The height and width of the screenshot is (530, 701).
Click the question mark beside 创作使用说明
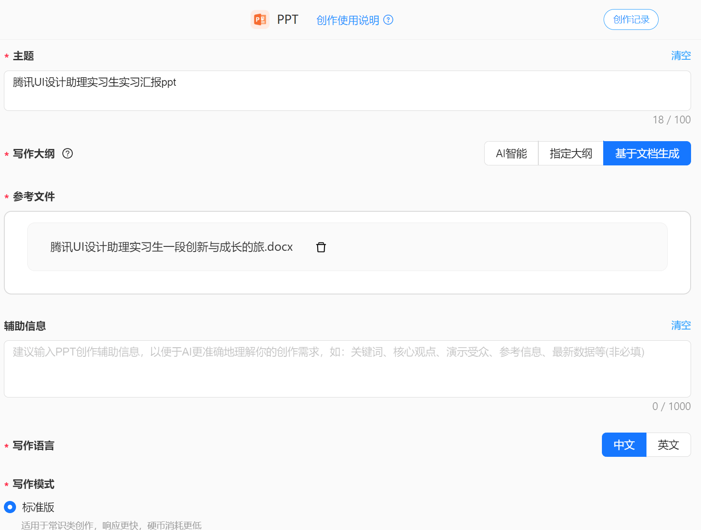[x=389, y=20]
